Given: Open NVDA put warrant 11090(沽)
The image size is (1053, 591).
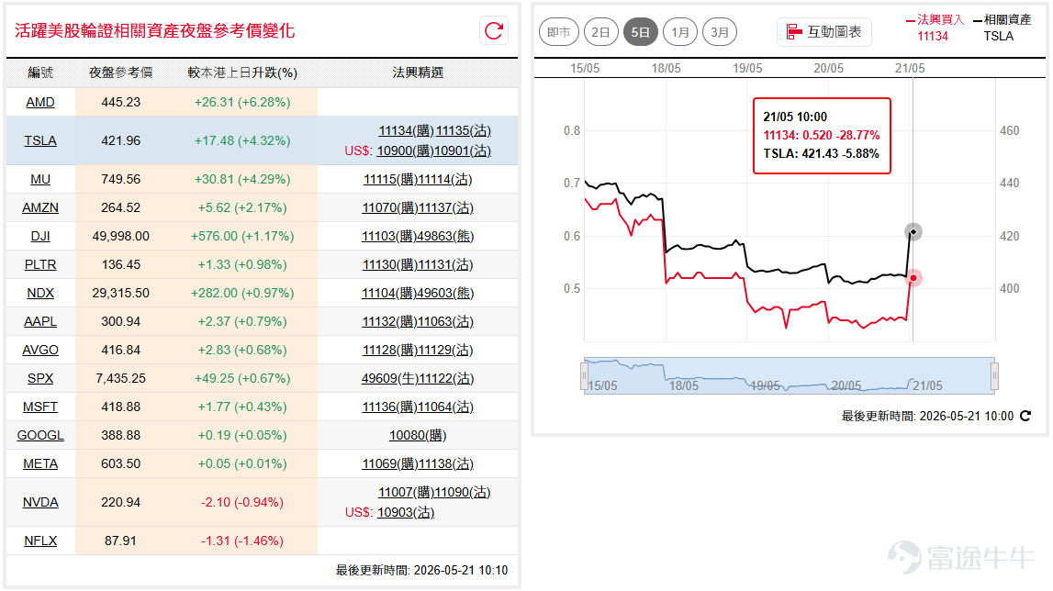Looking at the screenshot, I should pos(463,492).
